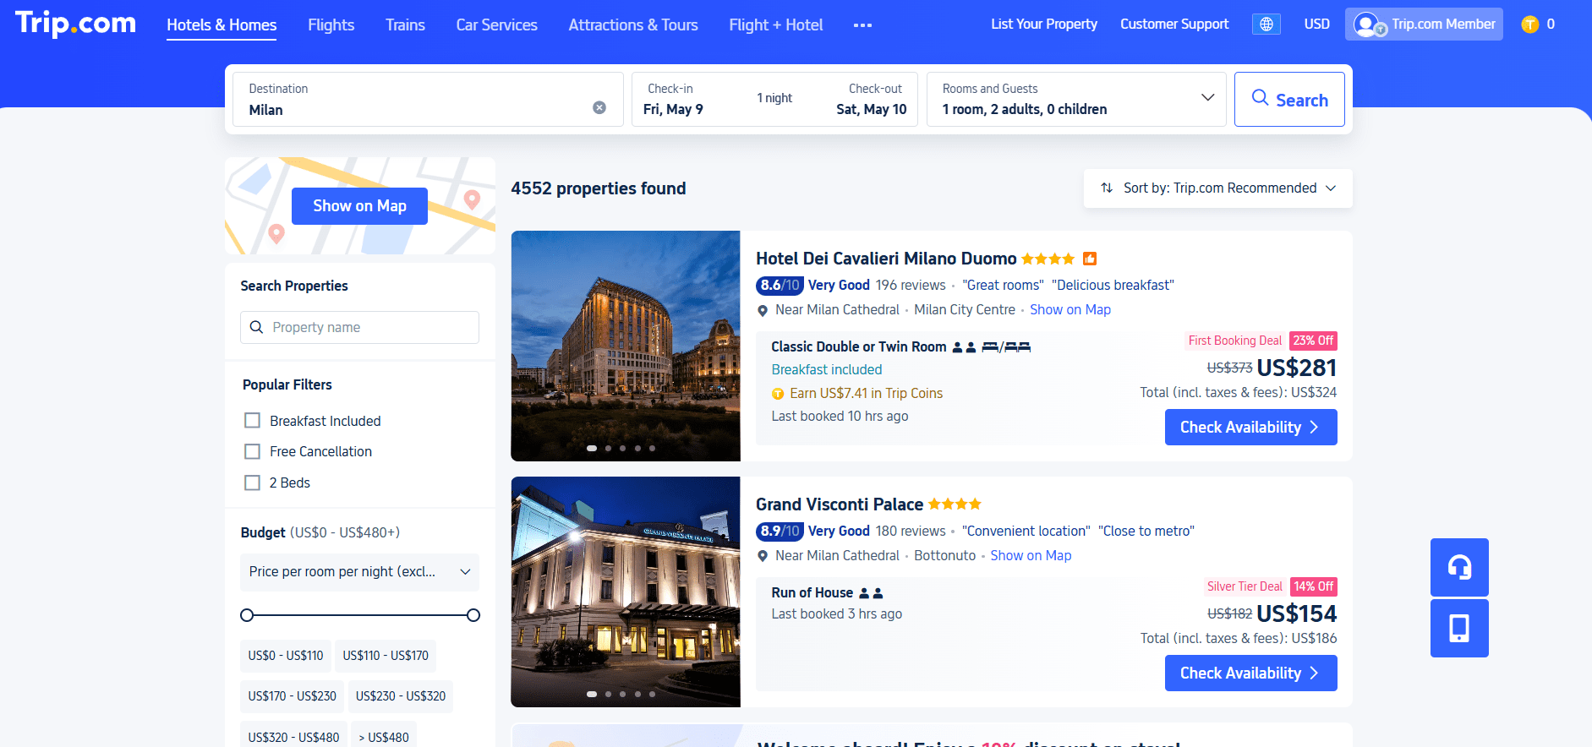Open the Grand Visconti Palace photo
1592x747 pixels.
(626, 592)
